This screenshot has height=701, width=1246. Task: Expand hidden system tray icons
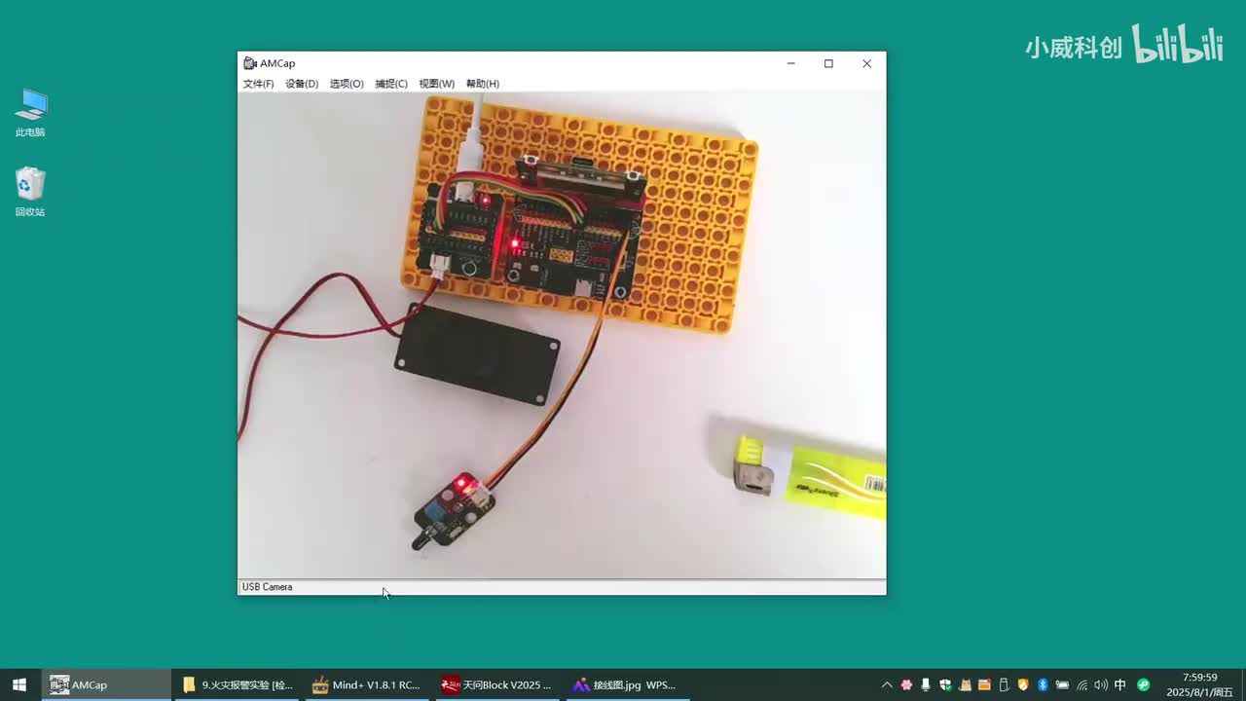pyautogui.click(x=887, y=685)
